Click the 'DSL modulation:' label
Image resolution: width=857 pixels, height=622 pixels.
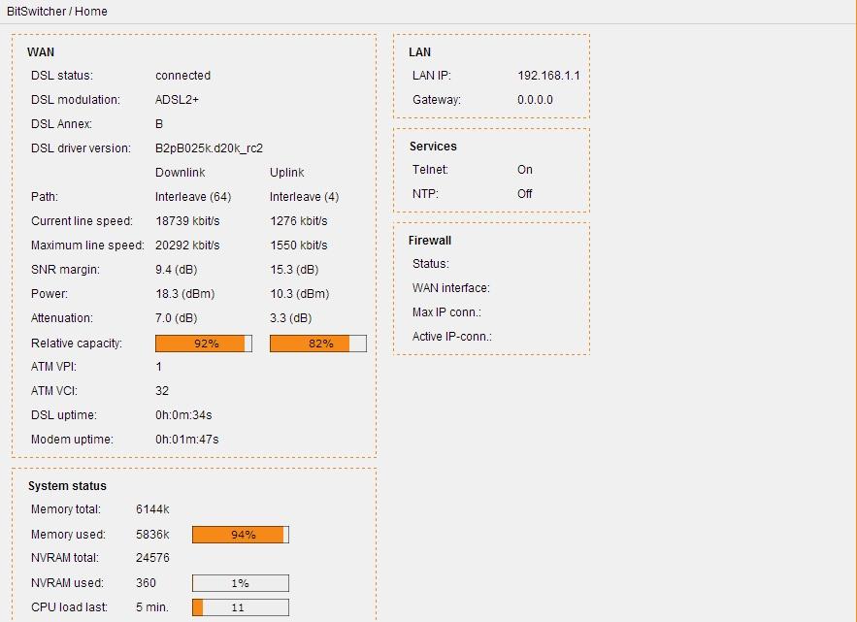pyautogui.click(x=76, y=100)
